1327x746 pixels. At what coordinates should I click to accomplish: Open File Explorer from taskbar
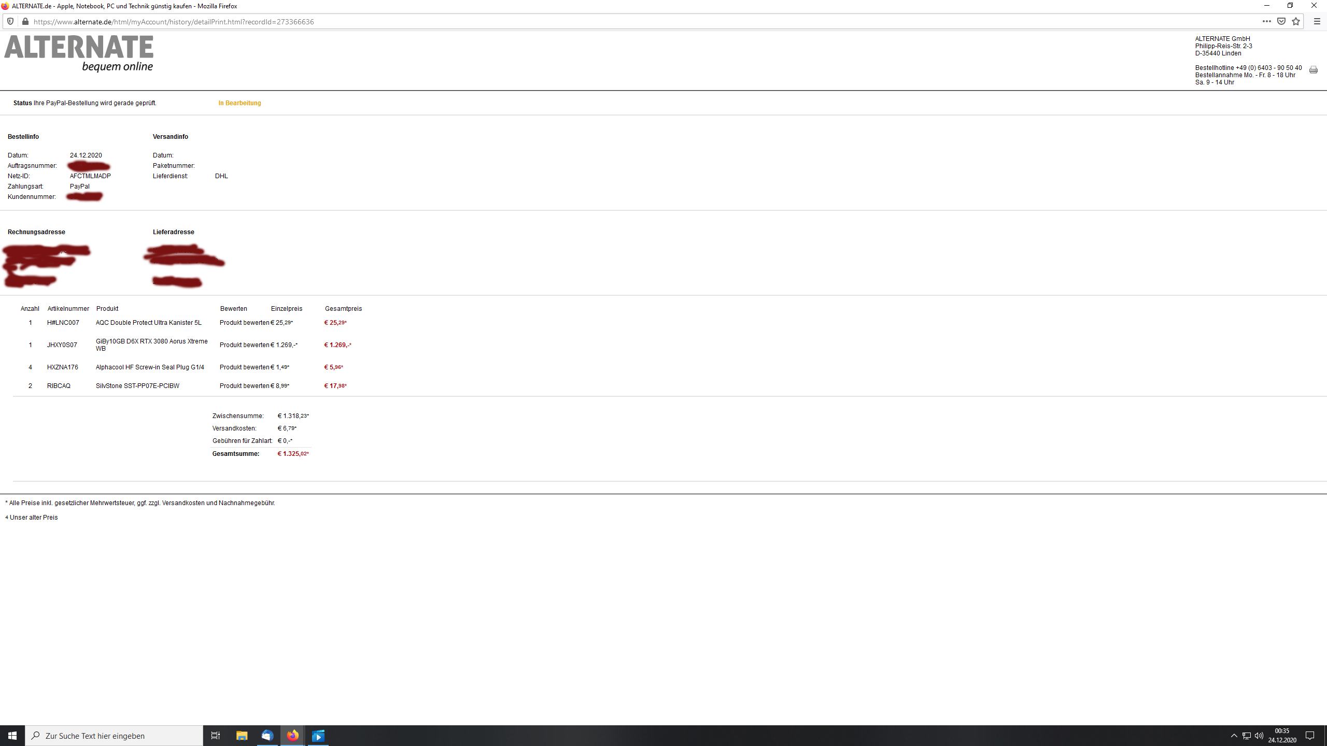(x=242, y=736)
